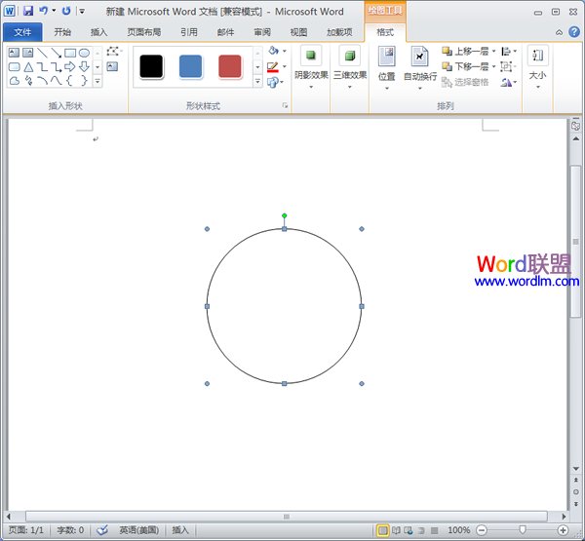Select the arc shape
Viewport: 585px width, 541px height.
(42, 81)
